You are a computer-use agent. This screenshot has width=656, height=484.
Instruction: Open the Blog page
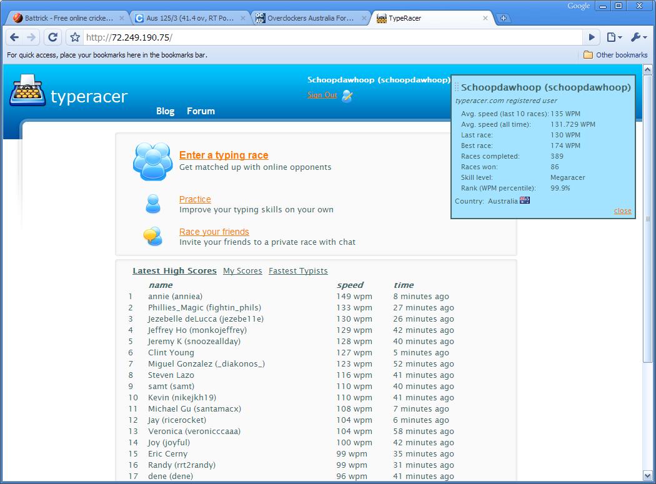(166, 111)
